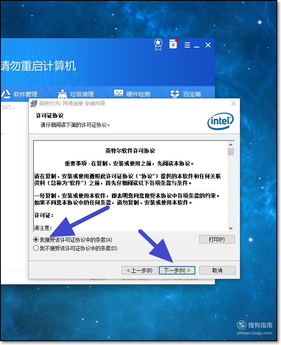The width and height of the screenshot is (281, 345).
Task: Select 我接受该许可证协议中的条款 radio button
Action: pyautogui.click(x=36, y=239)
